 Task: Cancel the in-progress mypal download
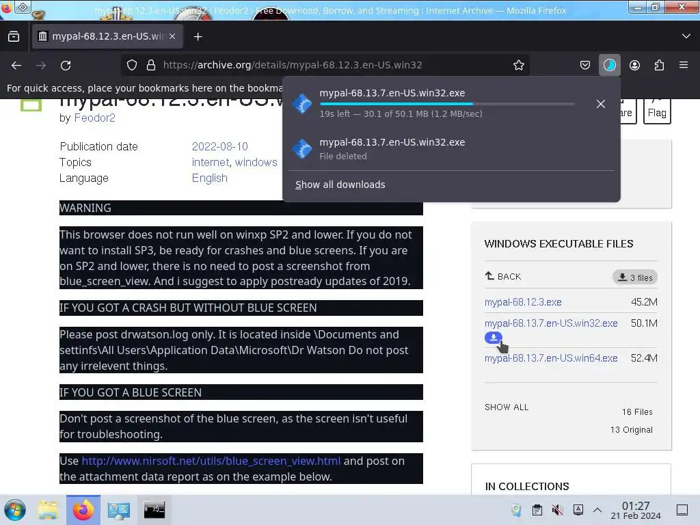point(600,104)
